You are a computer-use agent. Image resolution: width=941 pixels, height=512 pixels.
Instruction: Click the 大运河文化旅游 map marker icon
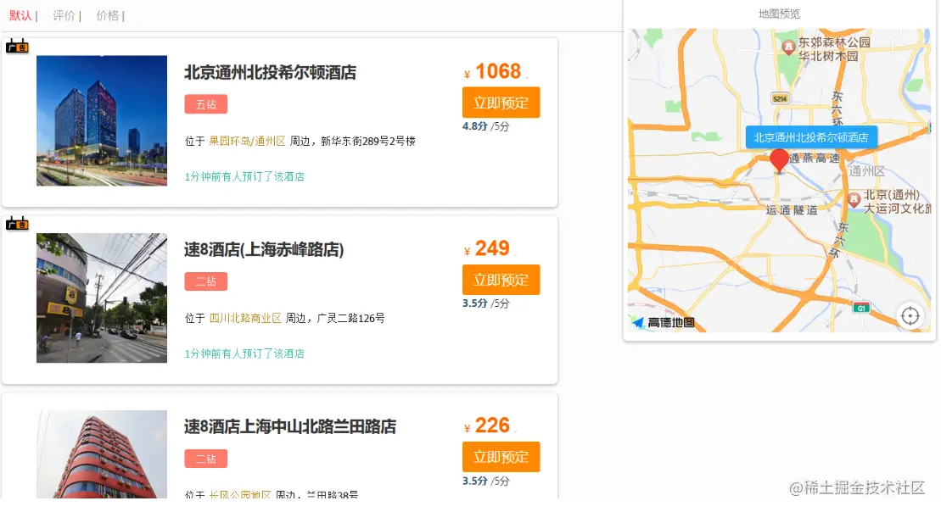854,200
